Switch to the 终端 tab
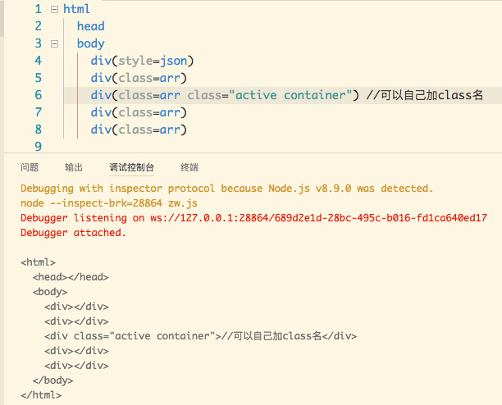The height and width of the screenshot is (405, 502). (x=189, y=167)
